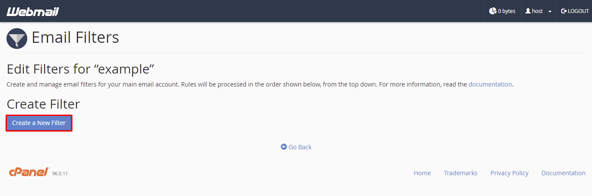
Task: Click the cPanel logo
Action: [29, 172]
